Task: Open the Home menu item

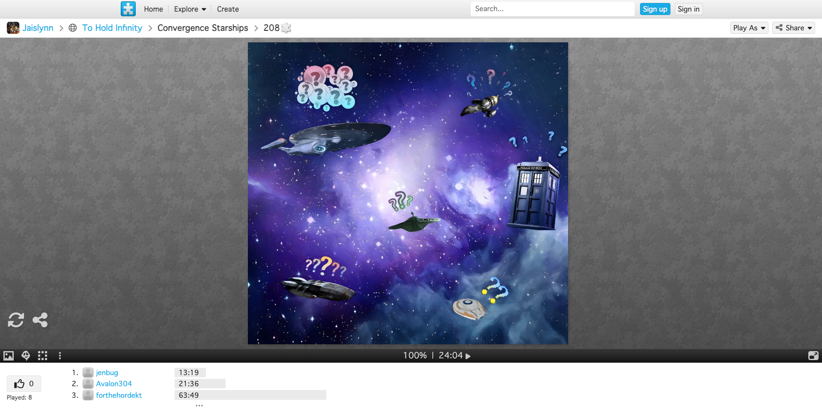Action: pos(153,9)
